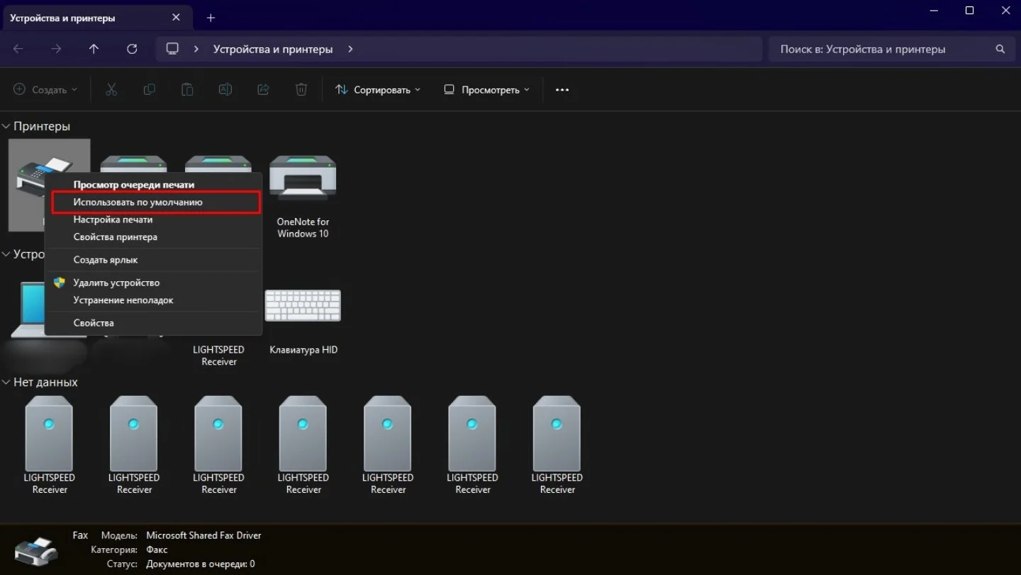Viewport: 1021px width, 575px height.
Task: Click the Факс category value
Action: tap(157, 550)
